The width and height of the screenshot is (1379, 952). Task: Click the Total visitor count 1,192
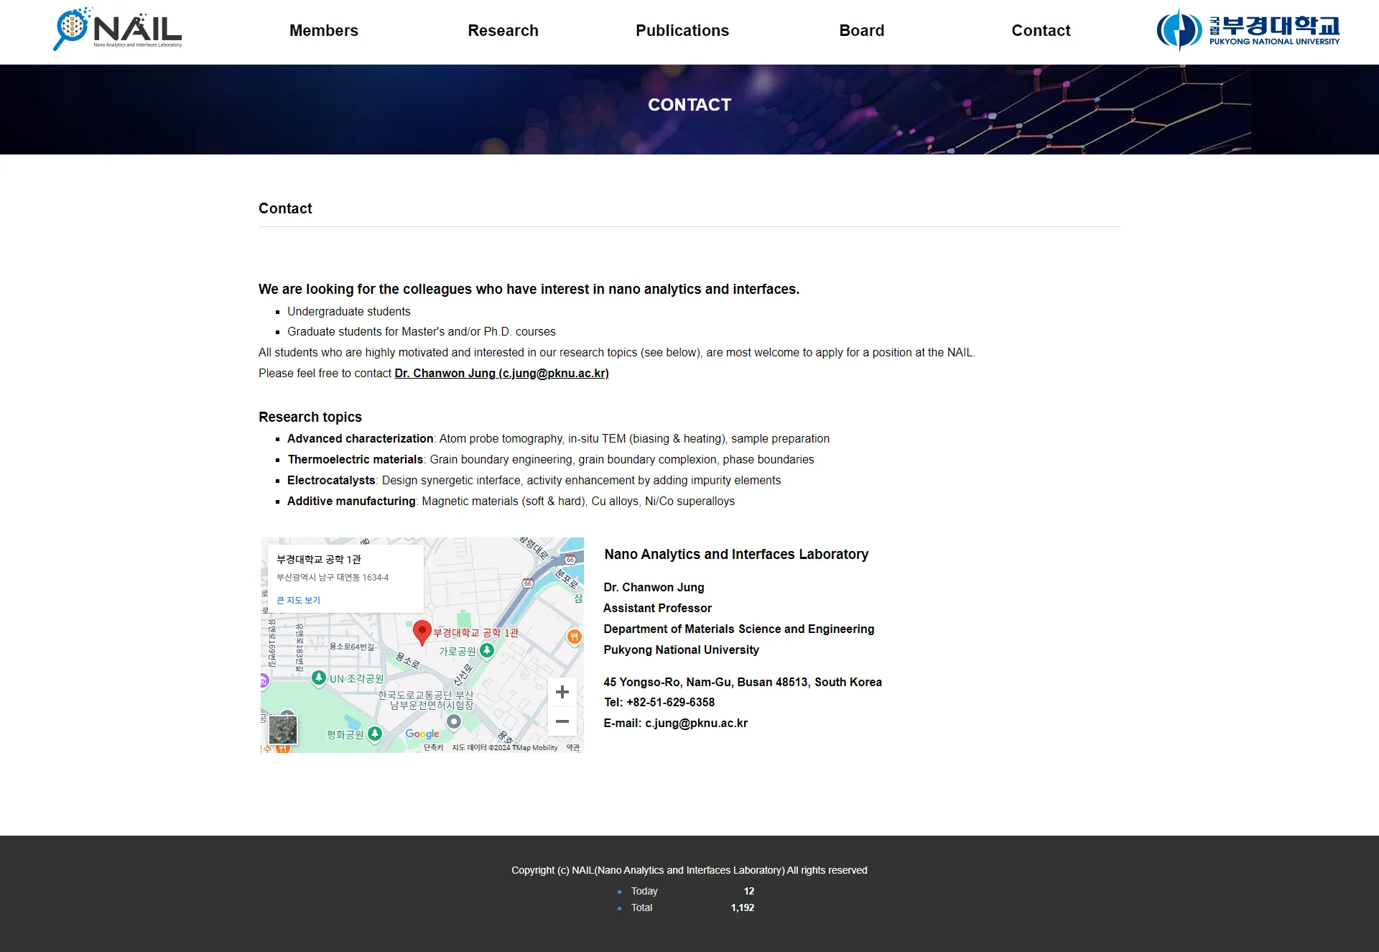click(743, 907)
